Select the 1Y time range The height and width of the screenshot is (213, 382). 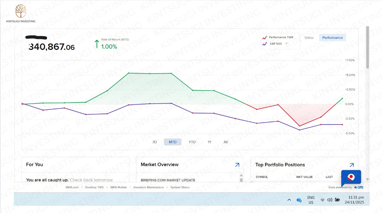209,142
